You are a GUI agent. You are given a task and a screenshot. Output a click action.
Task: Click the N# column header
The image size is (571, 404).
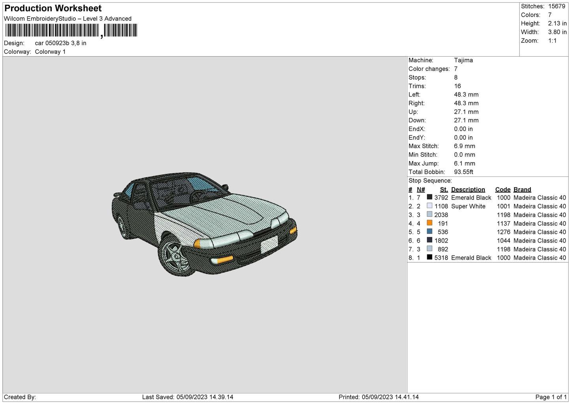click(421, 190)
